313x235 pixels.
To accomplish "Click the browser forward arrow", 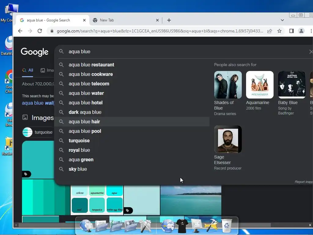I will (x=30, y=31).
